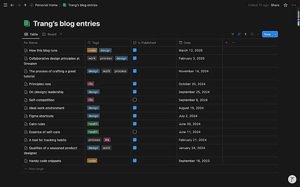
Task: Click the Personal Home breadcrumb icon
Action: coord(31,5)
